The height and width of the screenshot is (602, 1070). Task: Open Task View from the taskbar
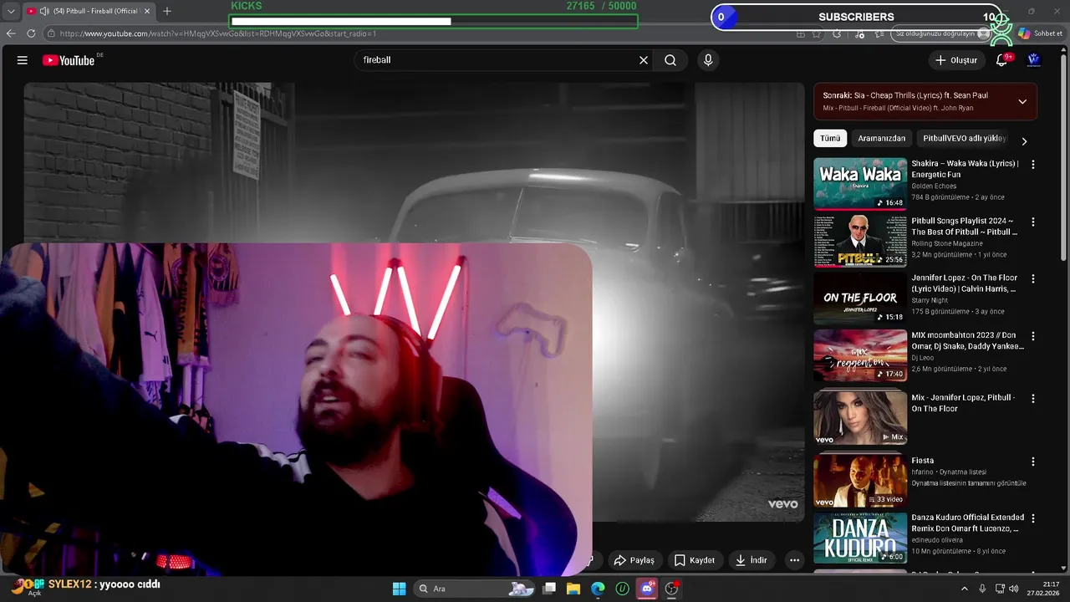pyautogui.click(x=549, y=589)
